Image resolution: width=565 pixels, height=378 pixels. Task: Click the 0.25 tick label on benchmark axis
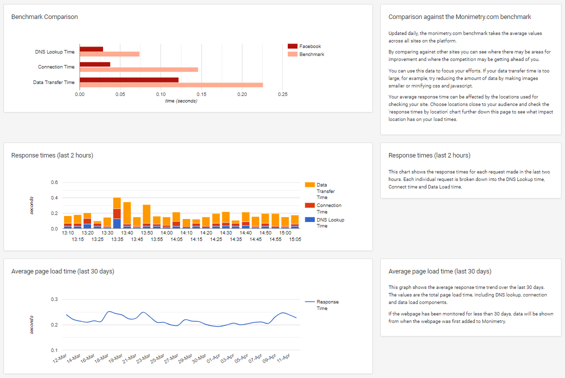[x=282, y=94]
